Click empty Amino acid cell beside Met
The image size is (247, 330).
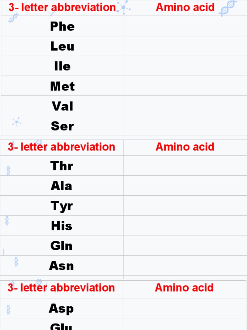[185, 86]
